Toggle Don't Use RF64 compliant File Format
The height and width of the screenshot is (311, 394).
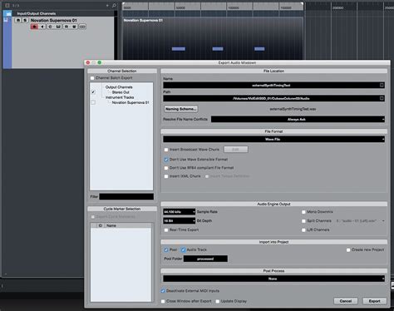166,168
